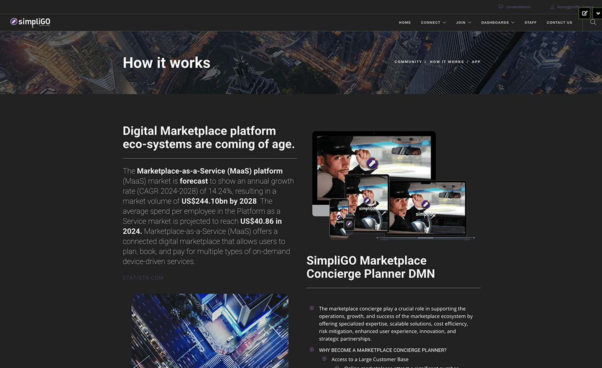Expand the JOIN dropdown chevron

tap(469, 23)
